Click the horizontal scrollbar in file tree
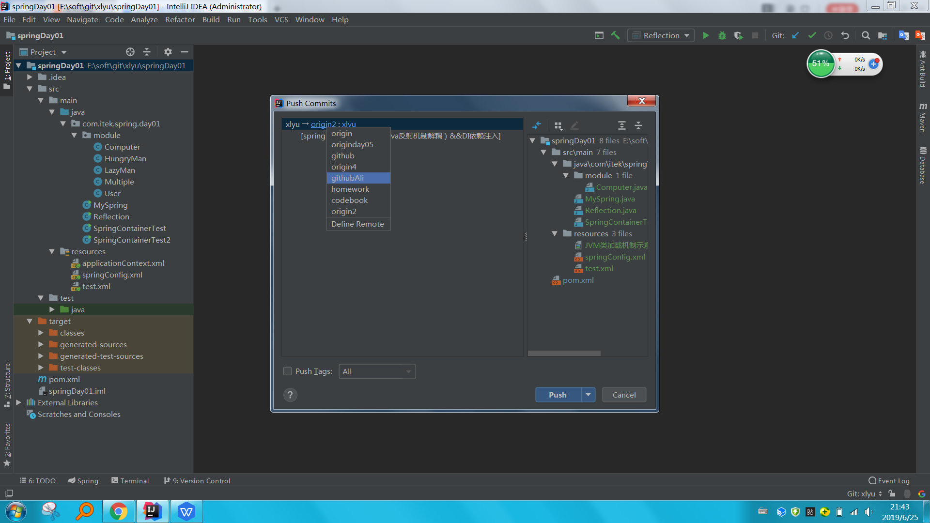 [x=564, y=353]
